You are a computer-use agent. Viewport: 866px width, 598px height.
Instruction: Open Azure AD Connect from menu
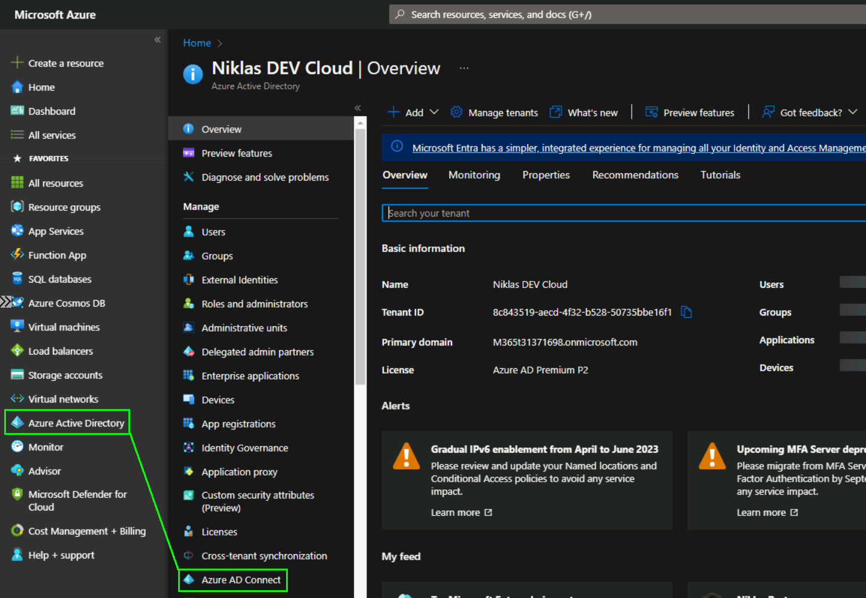click(x=240, y=580)
